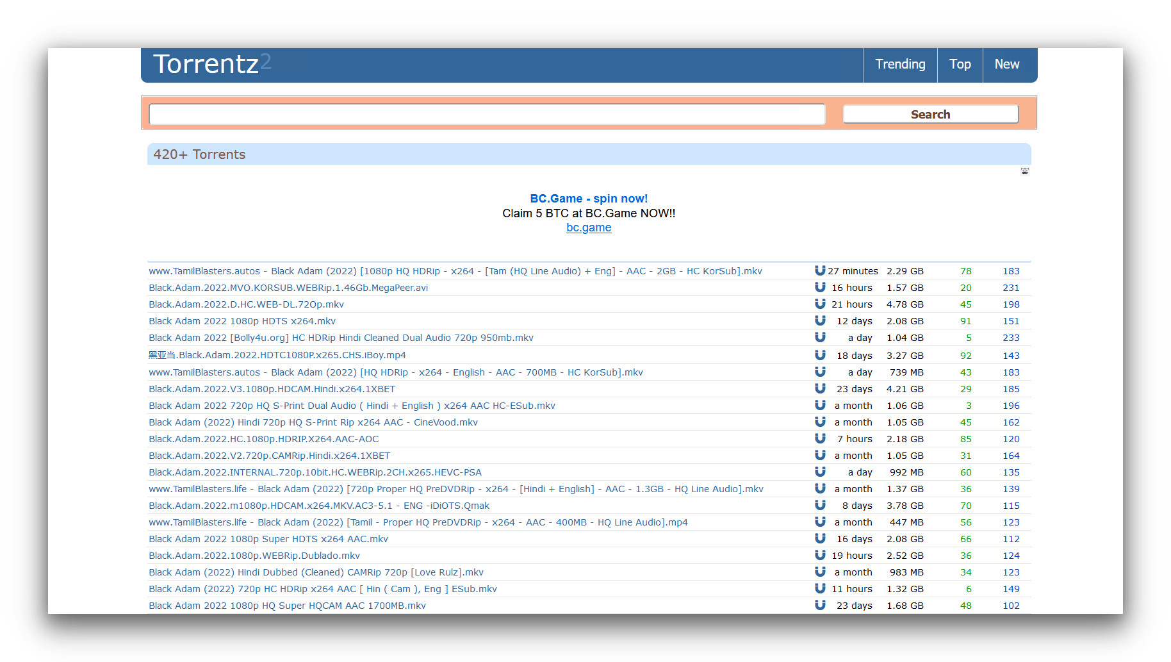Click magnet icon for V2.720p.CAMRip.Hindi.x264.1XBET row

[x=820, y=455]
